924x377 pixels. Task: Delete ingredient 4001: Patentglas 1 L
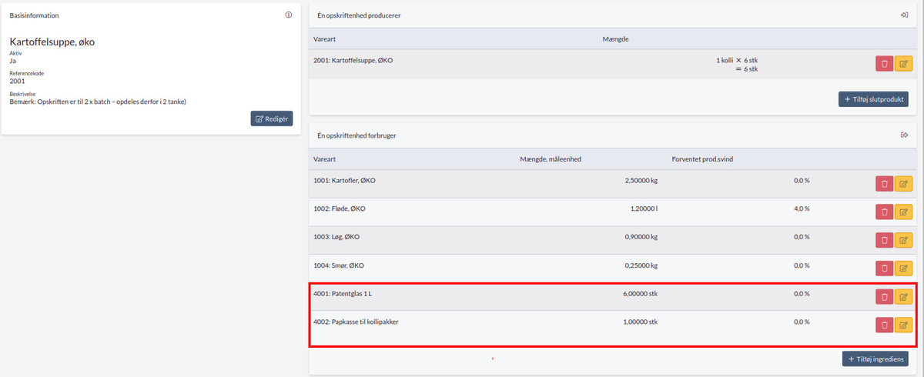884,297
